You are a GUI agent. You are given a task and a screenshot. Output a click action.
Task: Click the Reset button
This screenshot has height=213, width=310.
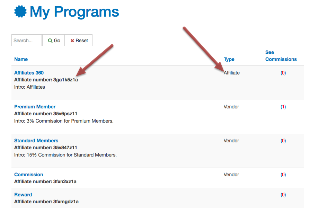pos(79,40)
